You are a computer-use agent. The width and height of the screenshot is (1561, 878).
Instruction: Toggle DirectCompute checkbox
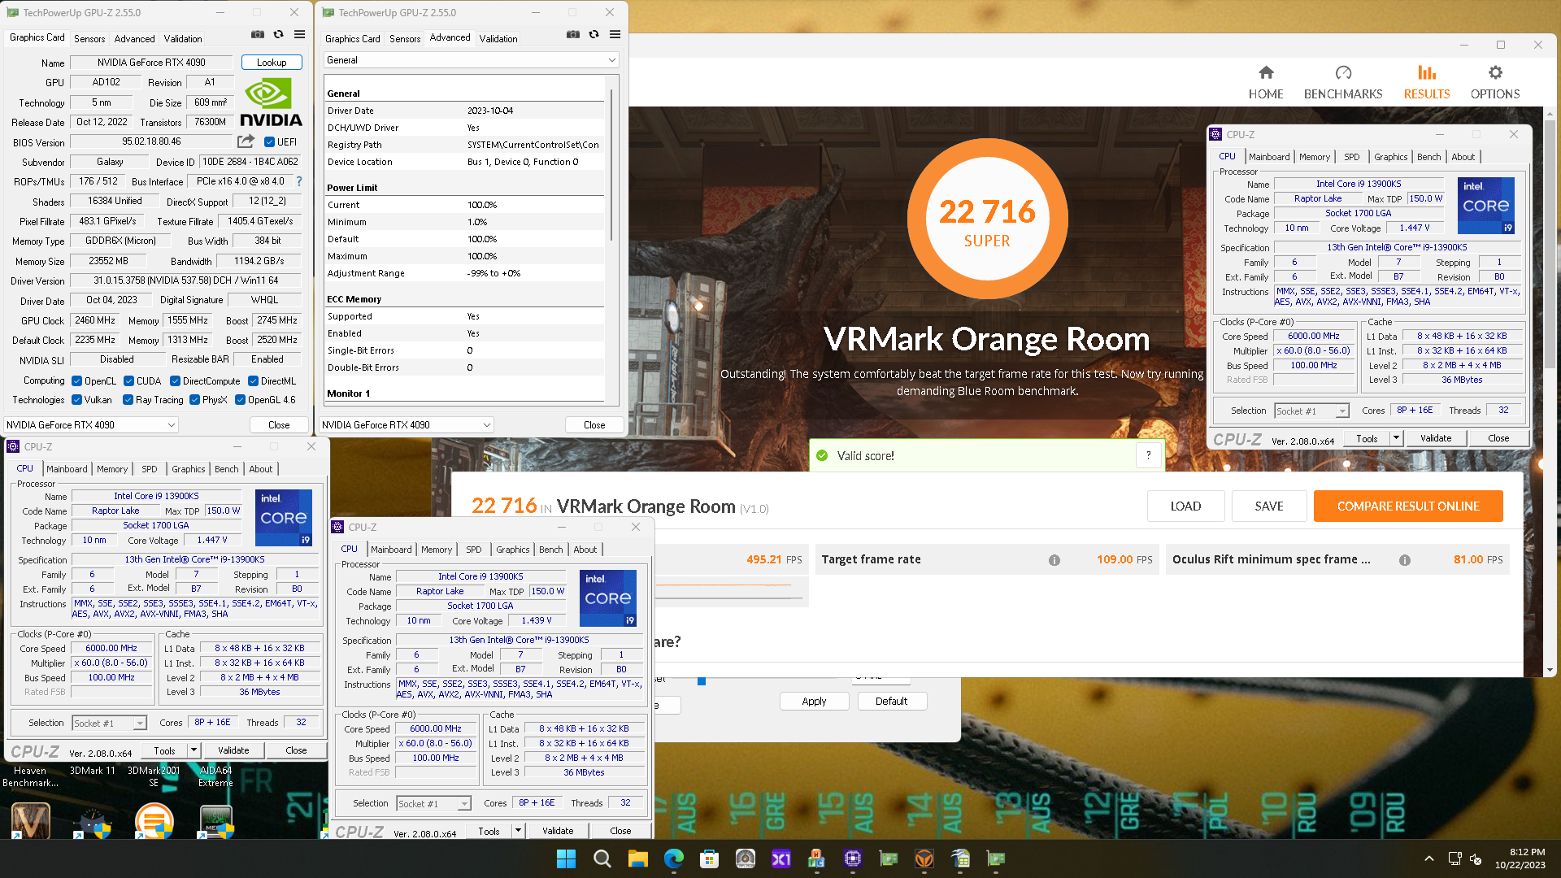175,381
